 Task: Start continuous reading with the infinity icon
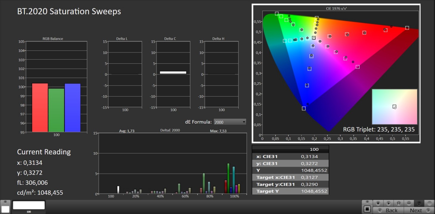pos(409,203)
